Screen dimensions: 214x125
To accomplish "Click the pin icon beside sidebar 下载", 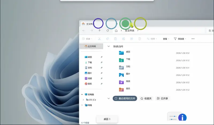I will tap(102, 62).
